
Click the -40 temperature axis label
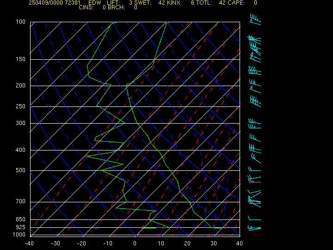coord(29,244)
